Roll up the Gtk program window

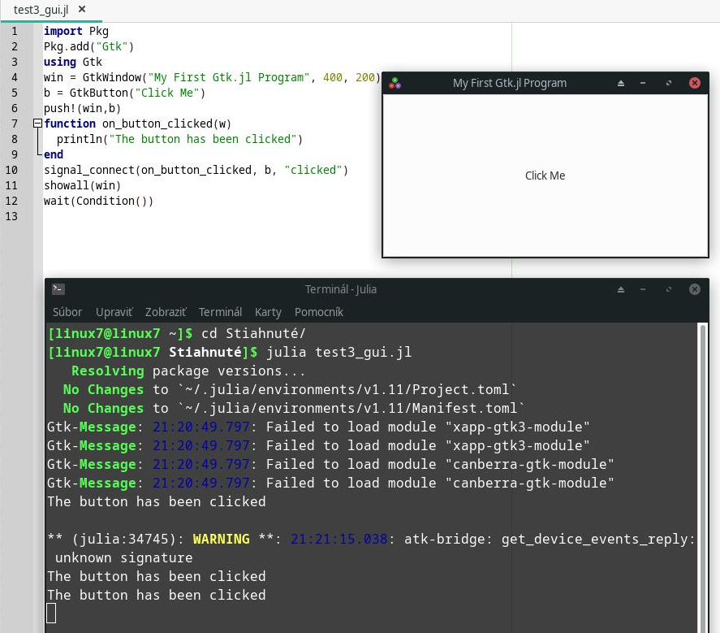[621, 83]
